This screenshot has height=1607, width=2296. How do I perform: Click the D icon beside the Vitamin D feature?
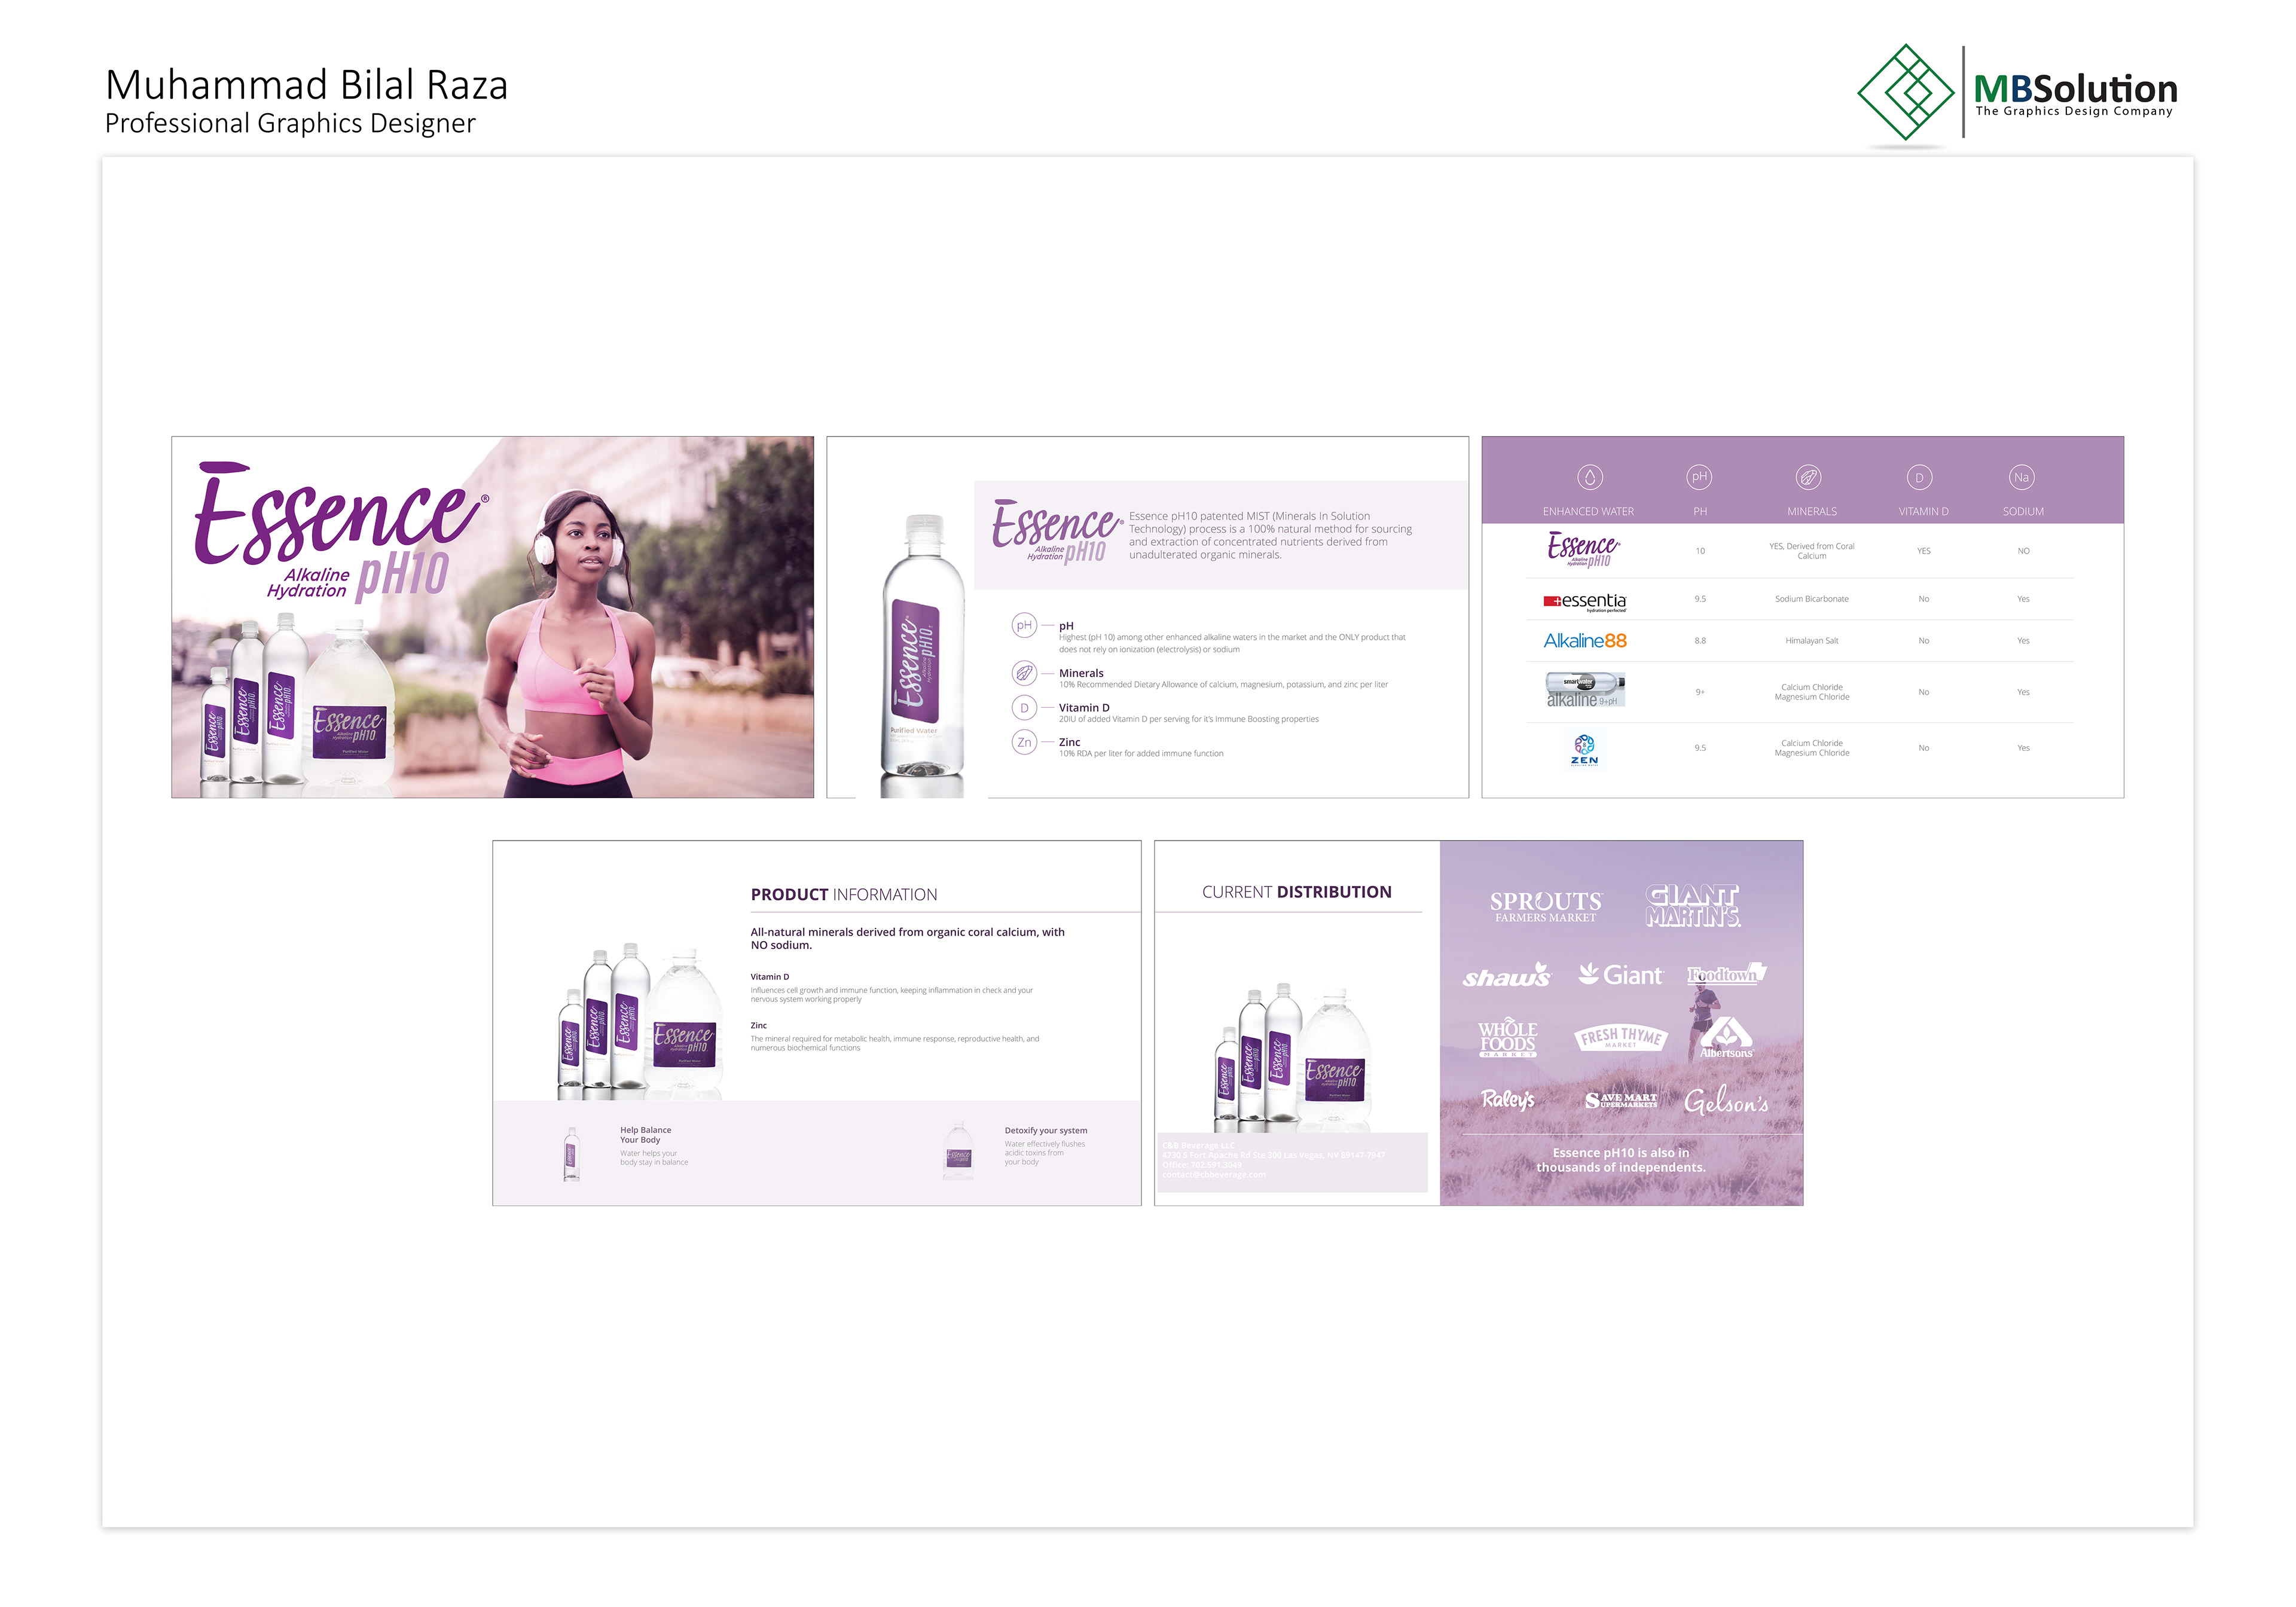1024,708
